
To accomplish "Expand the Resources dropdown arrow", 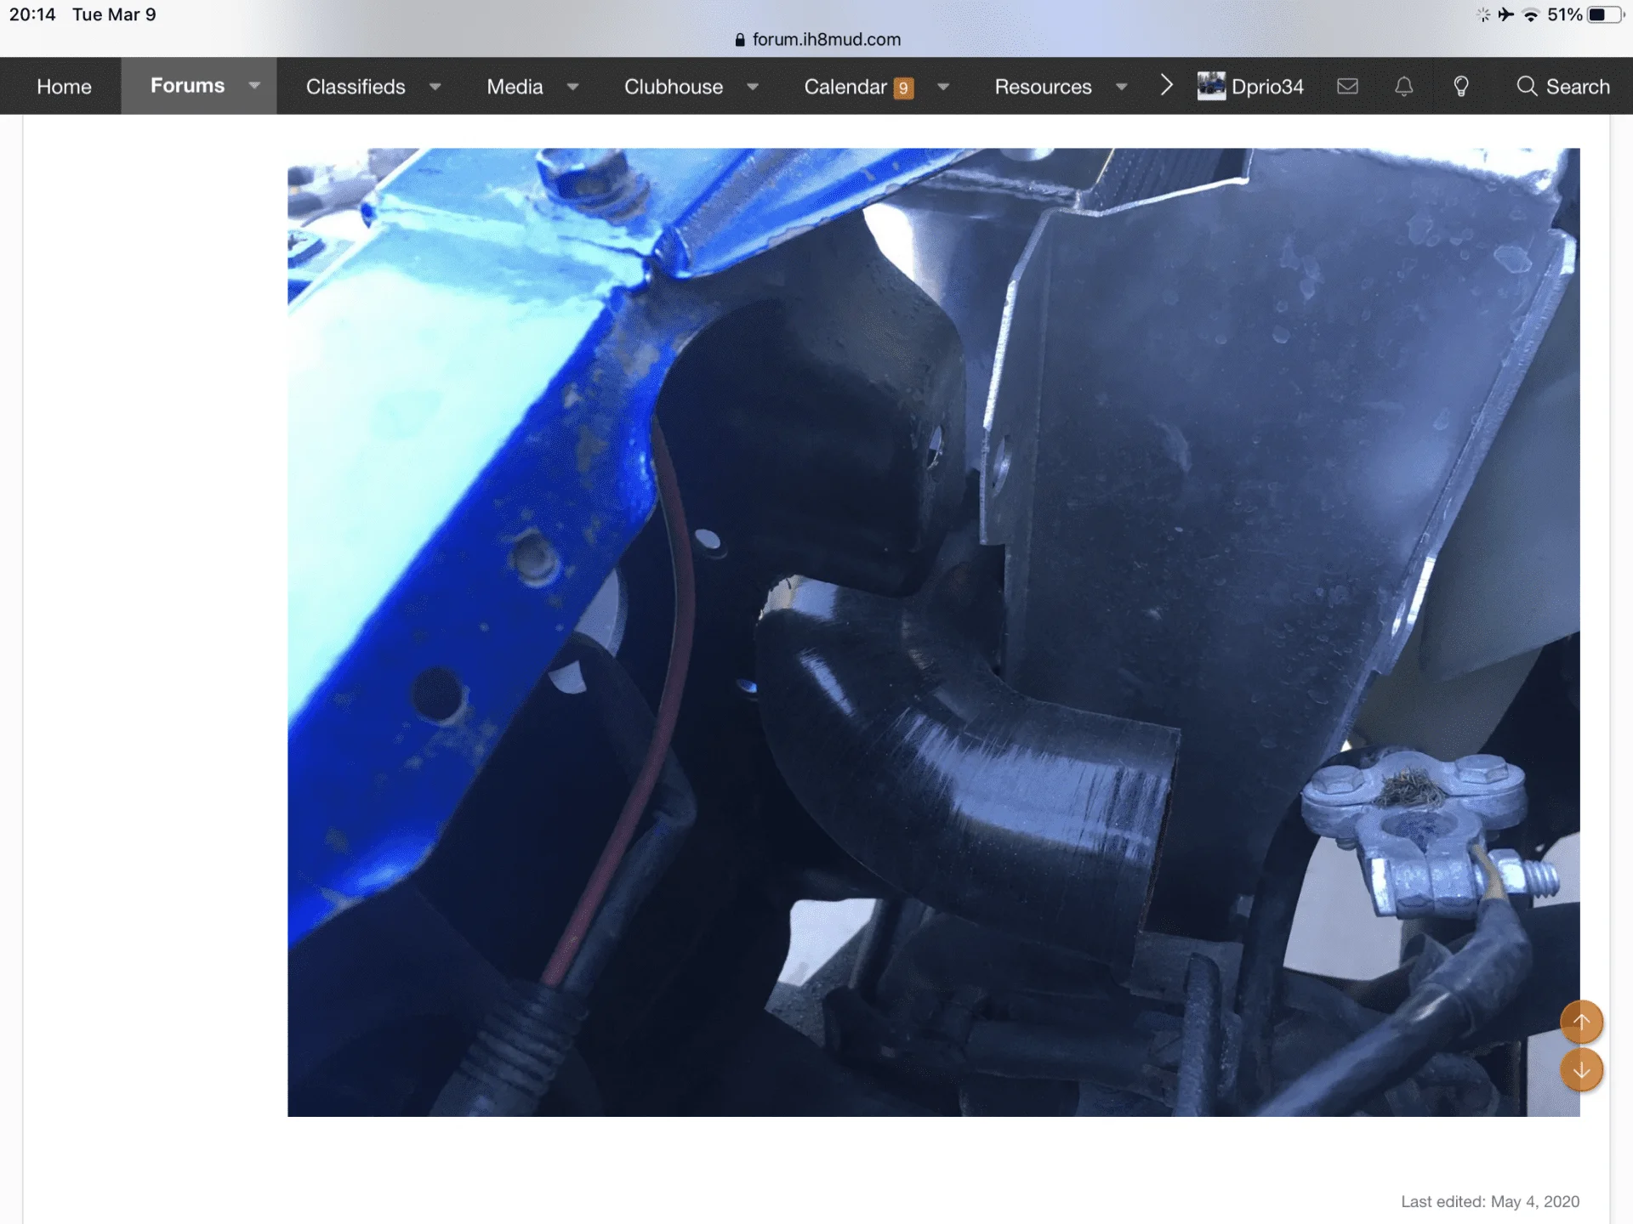I will click(1122, 87).
